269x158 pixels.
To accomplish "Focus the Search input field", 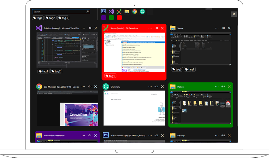I will (61, 12).
